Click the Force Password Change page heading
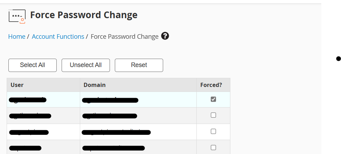341x154 pixels. [x=84, y=15]
